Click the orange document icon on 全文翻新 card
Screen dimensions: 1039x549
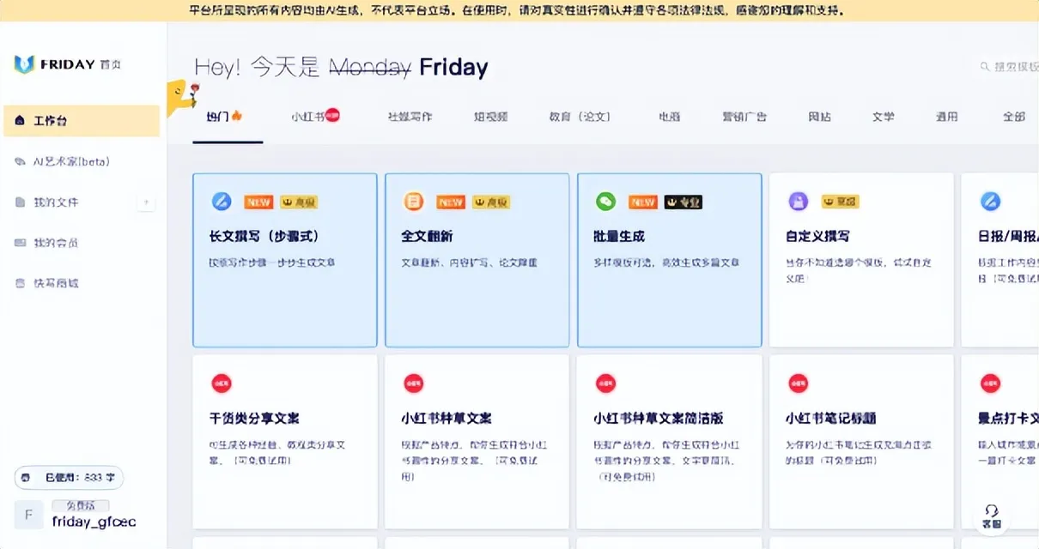click(414, 202)
